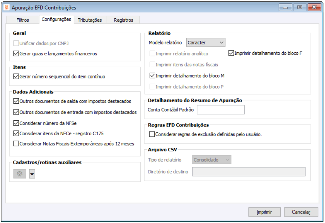The width and height of the screenshot is (325, 223).
Task: Uncheck Outros documentos de saída com impostos
Action: [x=16, y=101]
